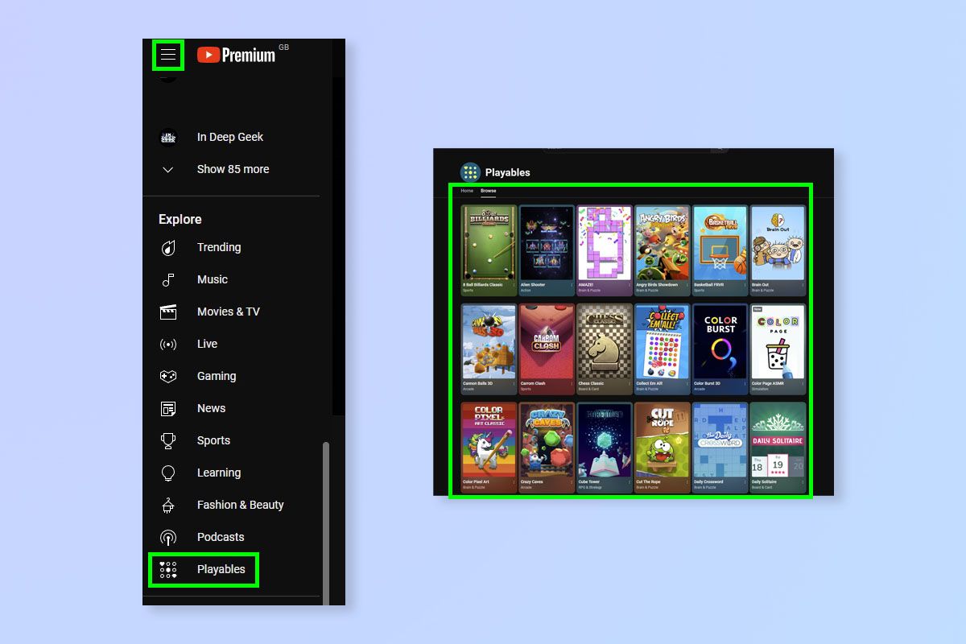This screenshot has width=966, height=644.
Task: Open the In Deep Geek channel
Action: click(230, 137)
